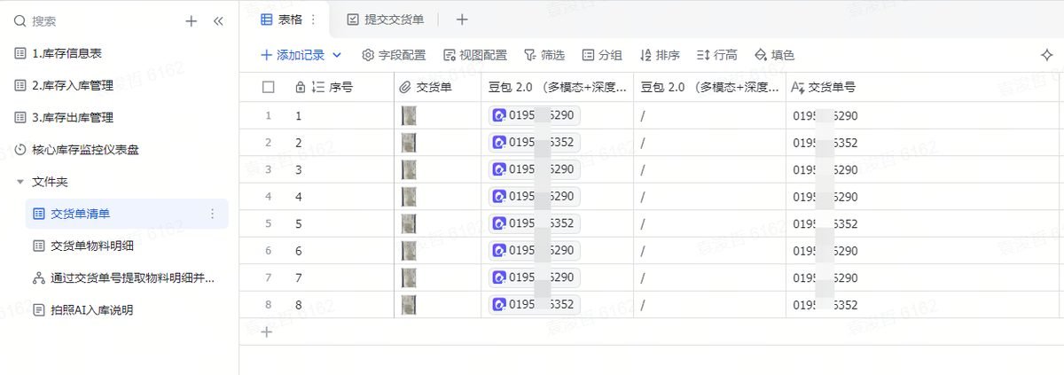
Task: Click 交货单 attachment column header
Action: tap(438, 87)
